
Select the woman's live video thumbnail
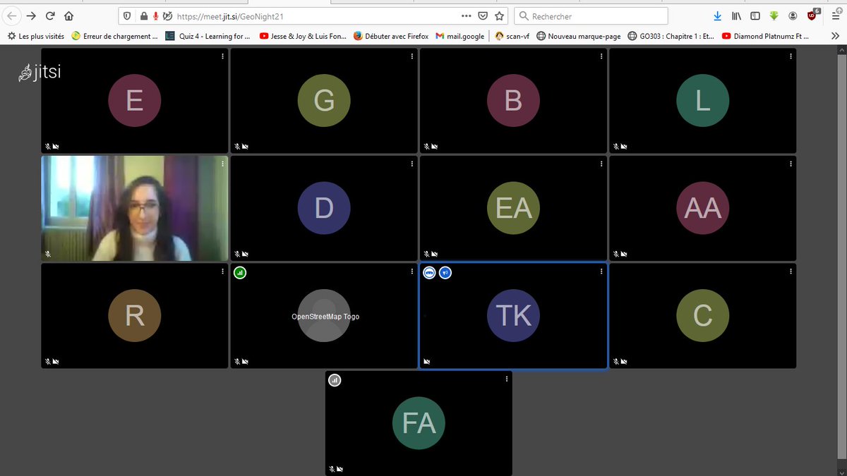[x=135, y=208]
